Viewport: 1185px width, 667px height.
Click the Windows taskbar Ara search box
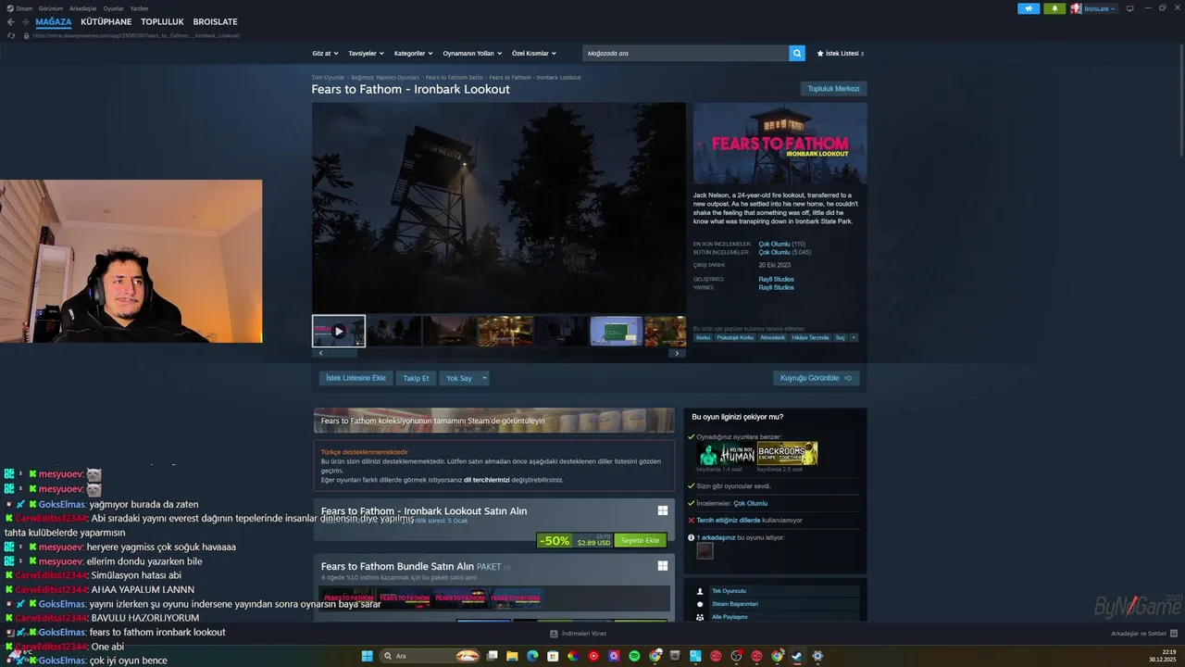coord(429,656)
